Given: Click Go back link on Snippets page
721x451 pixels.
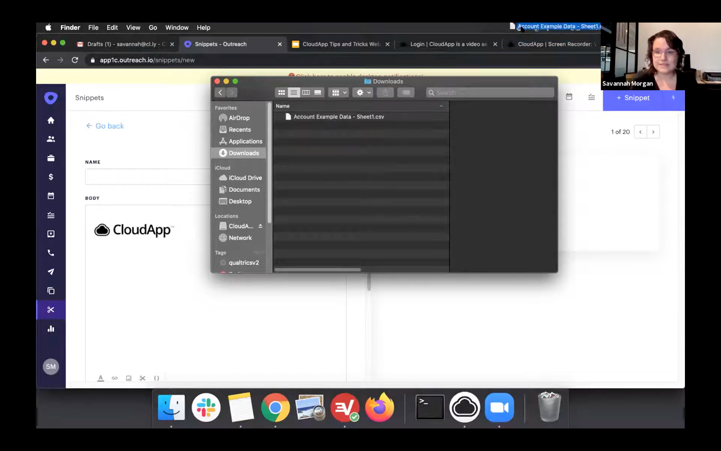Looking at the screenshot, I should [105, 126].
